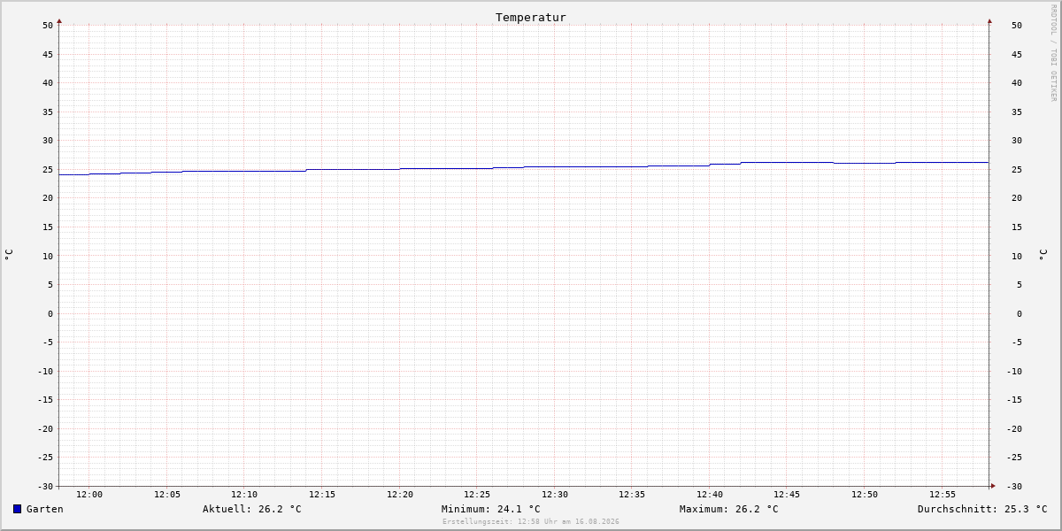Click the Erstellungszeit timestamp footer text
The image size is (1062, 531).
pyautogui.click(x=531, y=522)
